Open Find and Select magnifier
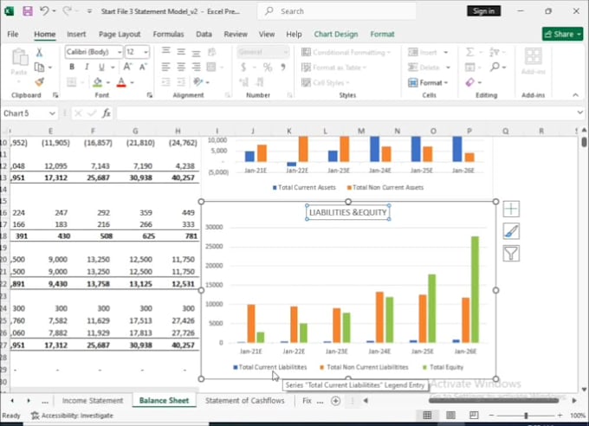 tap(495, 68)
